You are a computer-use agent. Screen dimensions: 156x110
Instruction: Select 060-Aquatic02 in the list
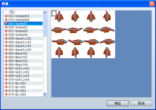click(x=23, y=42)
